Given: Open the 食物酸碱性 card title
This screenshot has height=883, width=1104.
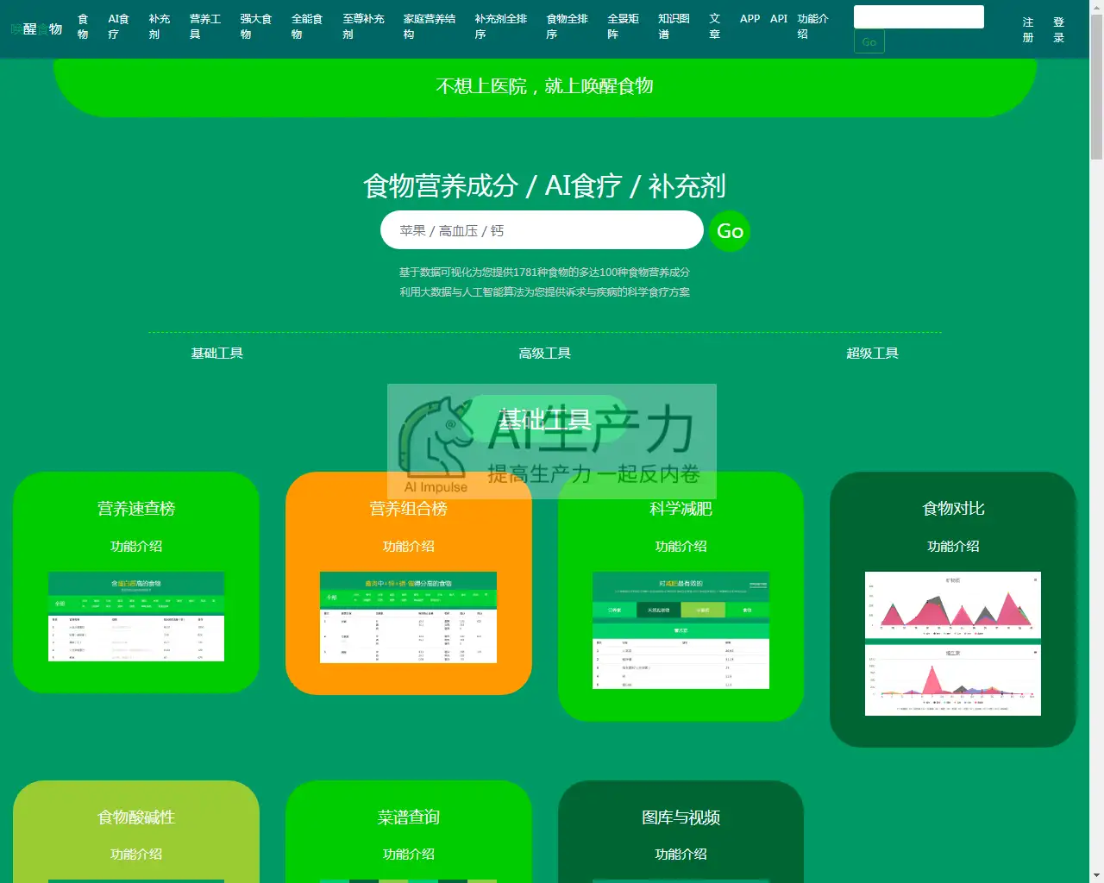Looking at the screenshot, I should pos(136,817).
